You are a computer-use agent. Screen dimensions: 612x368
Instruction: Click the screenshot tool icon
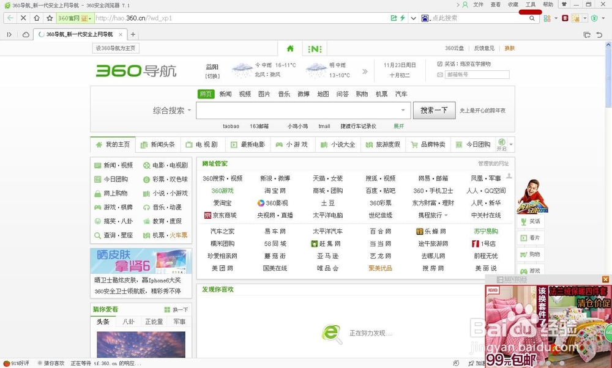[576, 18]
